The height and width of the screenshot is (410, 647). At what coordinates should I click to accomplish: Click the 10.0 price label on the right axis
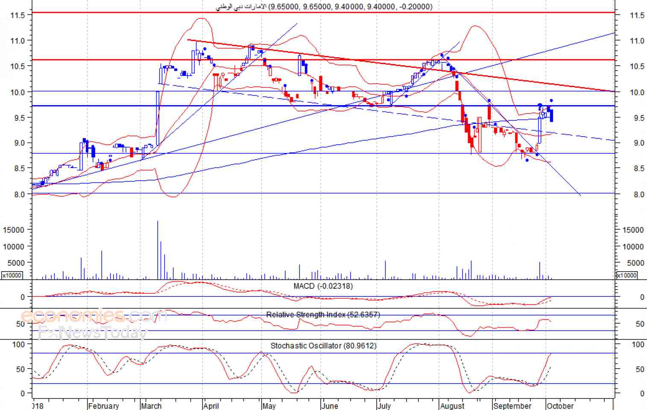click(637, 92)
